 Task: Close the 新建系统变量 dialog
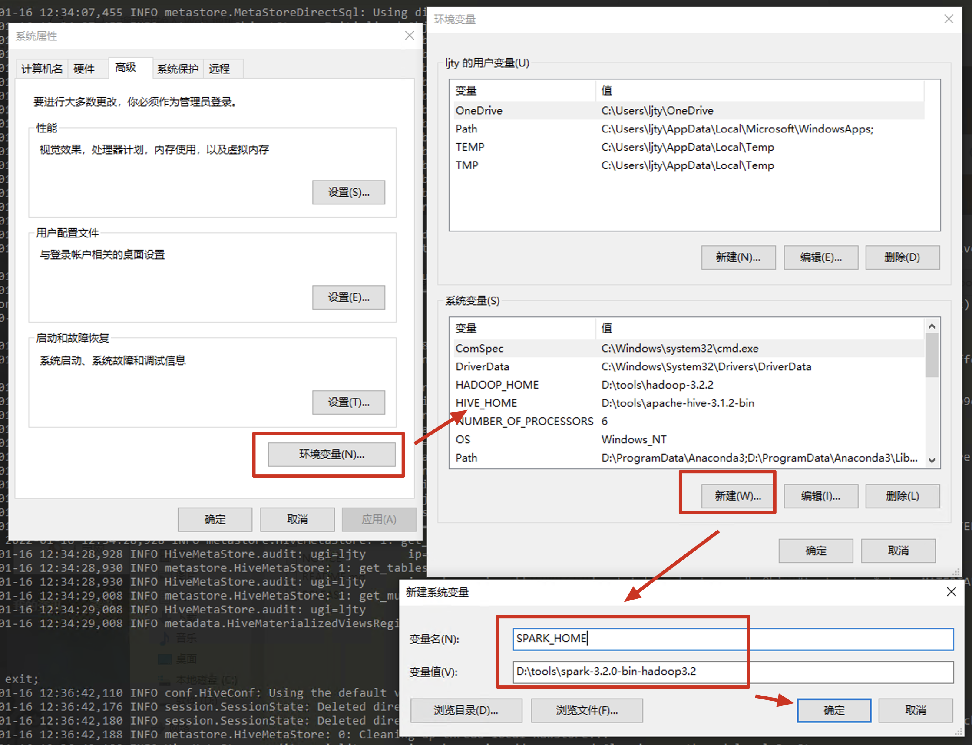point(952,592)
